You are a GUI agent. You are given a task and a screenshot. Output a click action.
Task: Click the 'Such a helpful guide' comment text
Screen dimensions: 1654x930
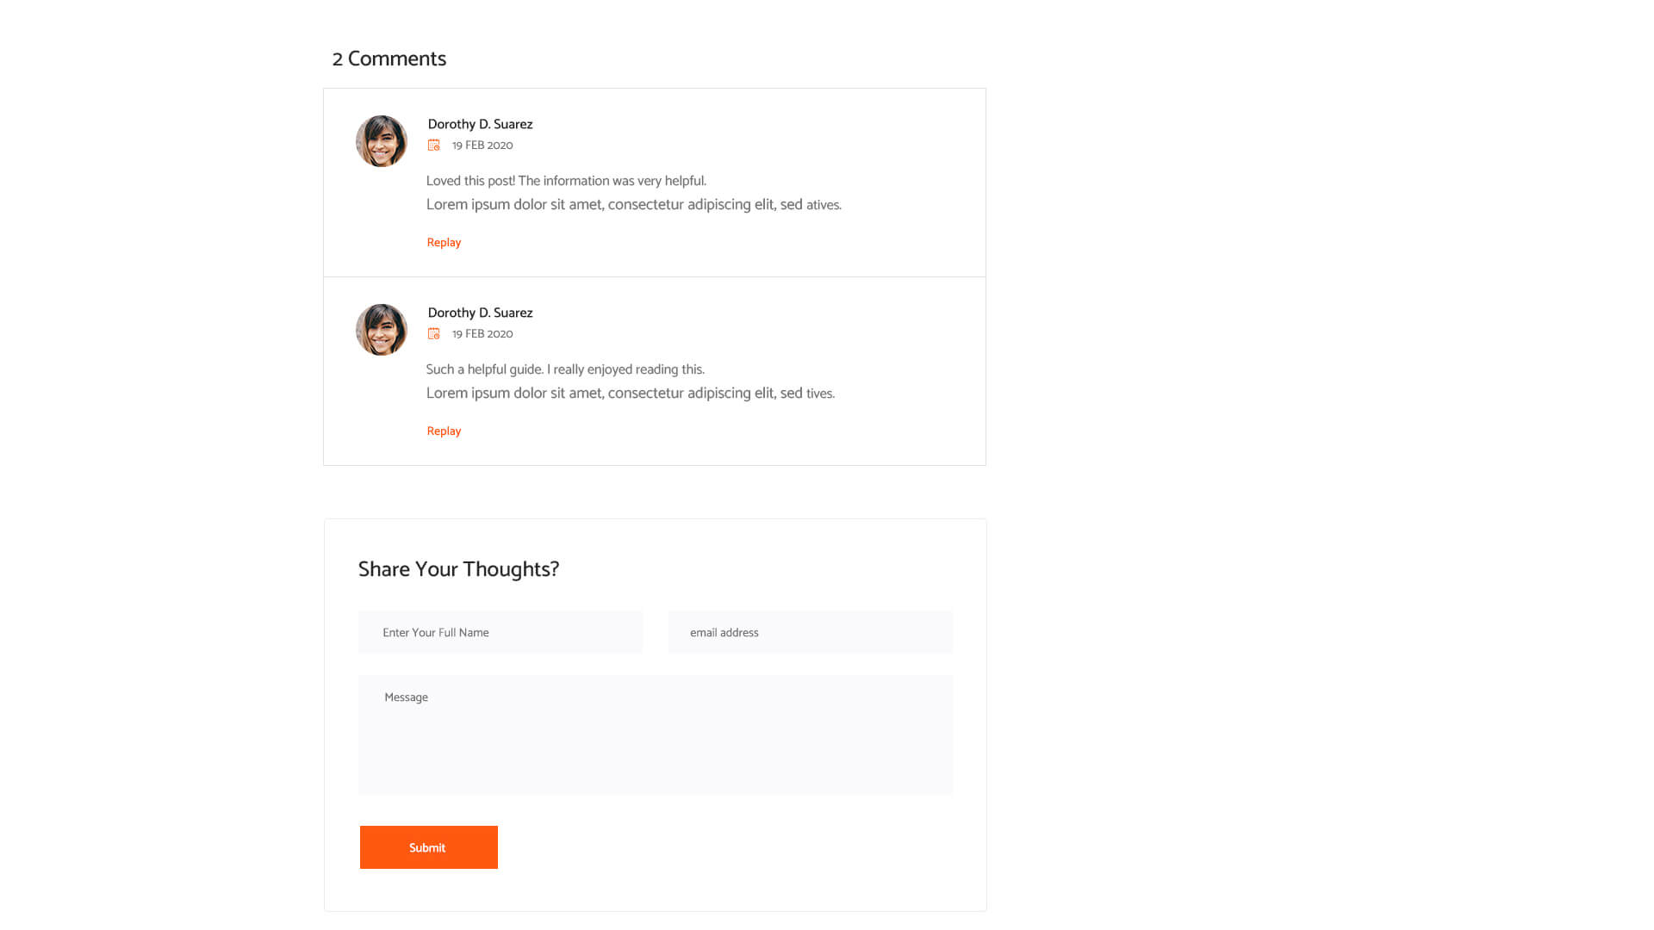(565, 369)
